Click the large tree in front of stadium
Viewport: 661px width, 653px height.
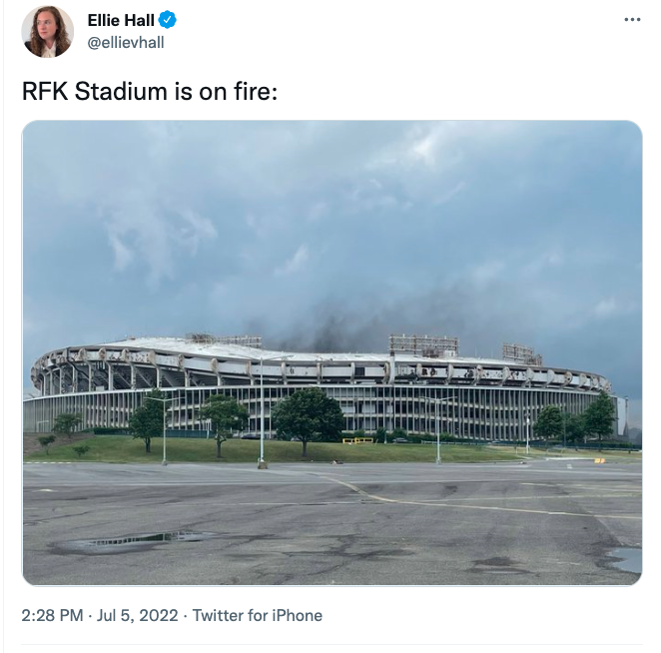(308, 414)
